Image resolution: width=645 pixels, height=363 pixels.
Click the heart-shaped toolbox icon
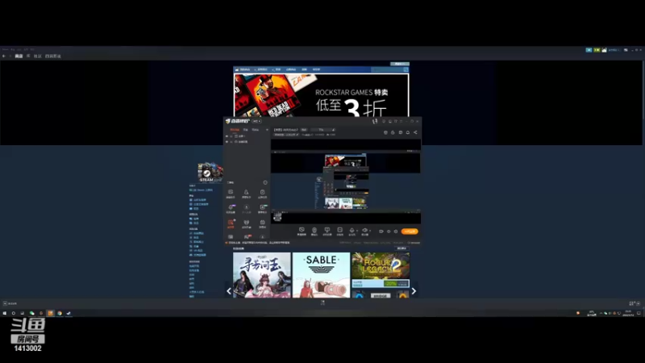click(x=246, y=224)
